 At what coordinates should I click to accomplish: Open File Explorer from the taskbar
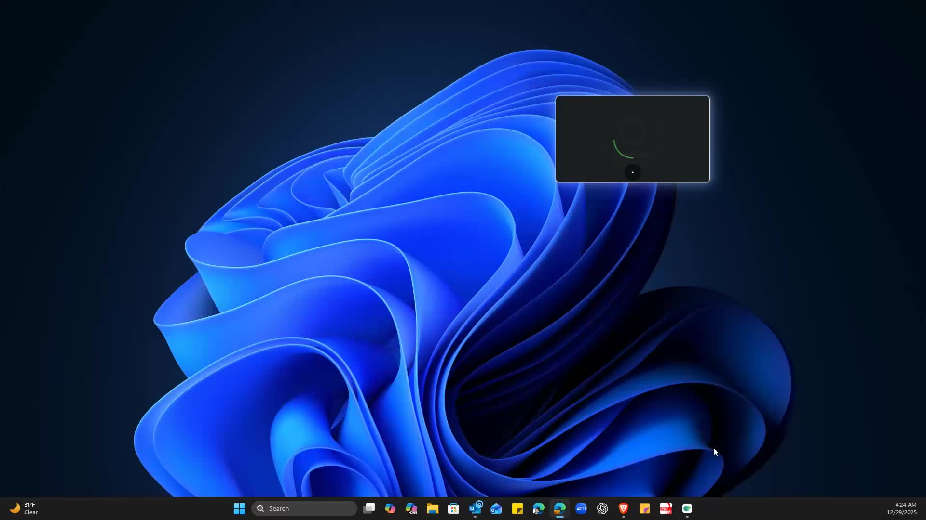(x=433, y=508)
